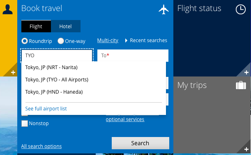
Task: Open the Multi-city link
Action: click(108, 40)
